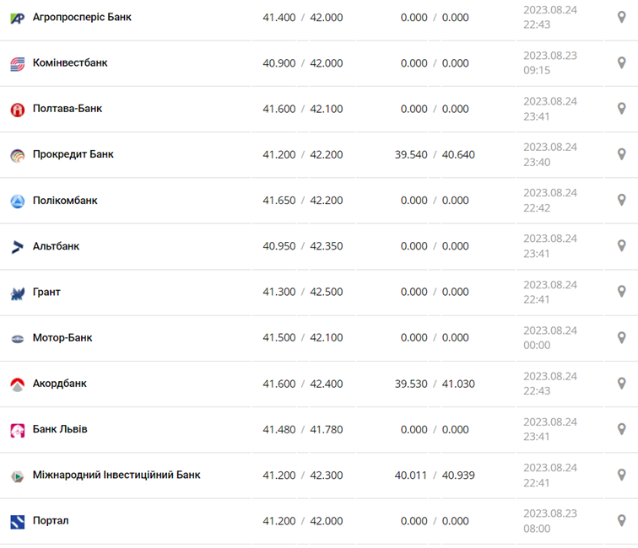The height and width of the screenshot is (548, 638).
Task: Show Банк Львів on map via pin
Action: [x=621, y=429]
